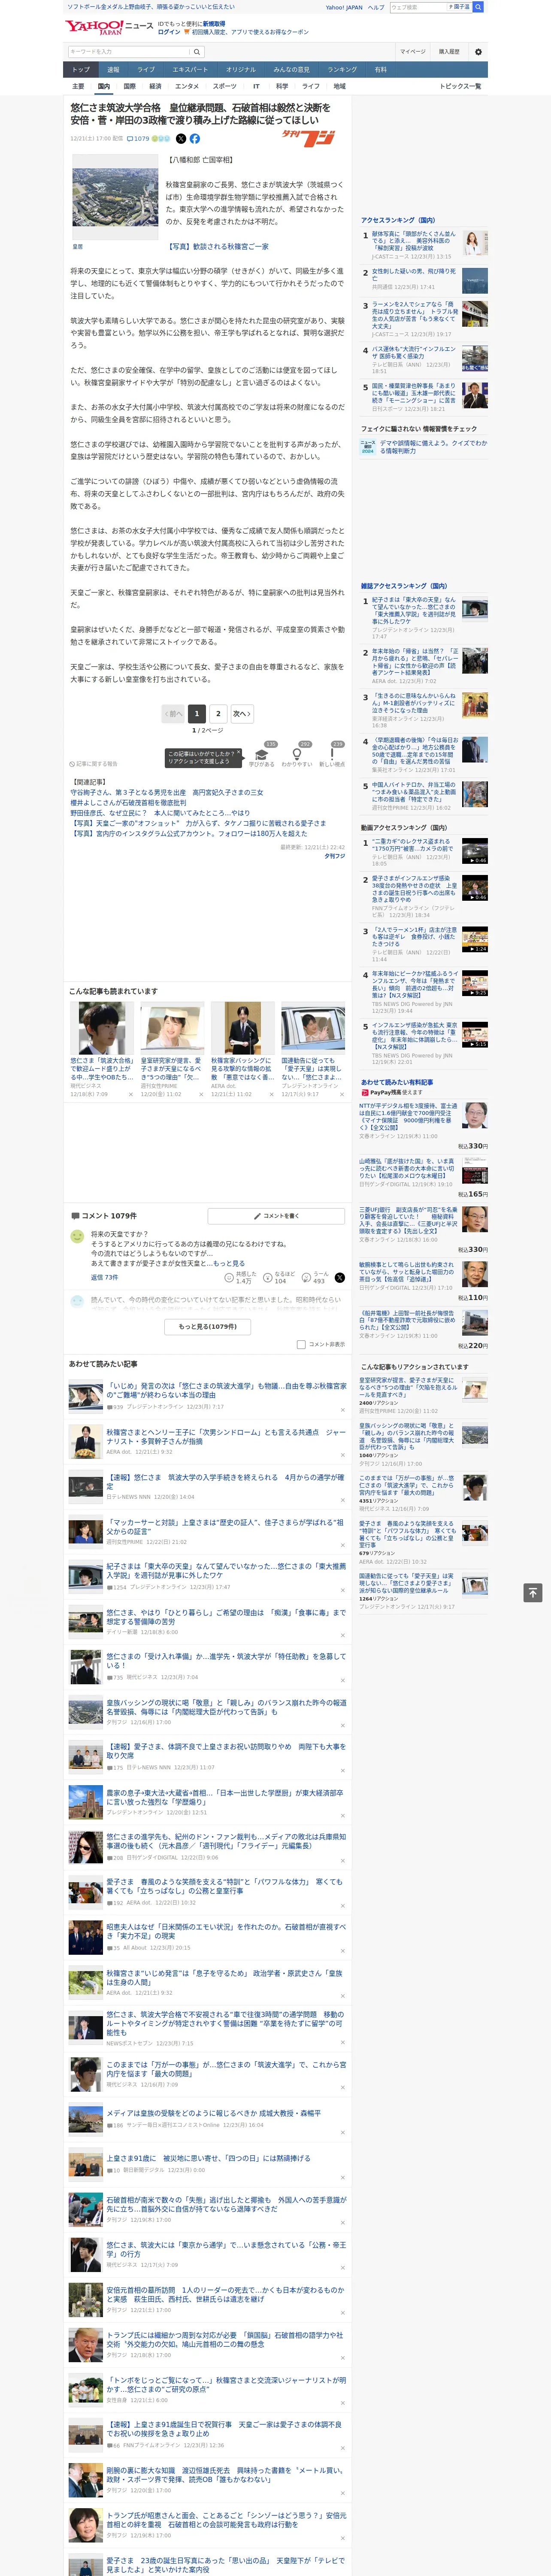
Task: Select the 有料 tab
Action: coord(381,70)
